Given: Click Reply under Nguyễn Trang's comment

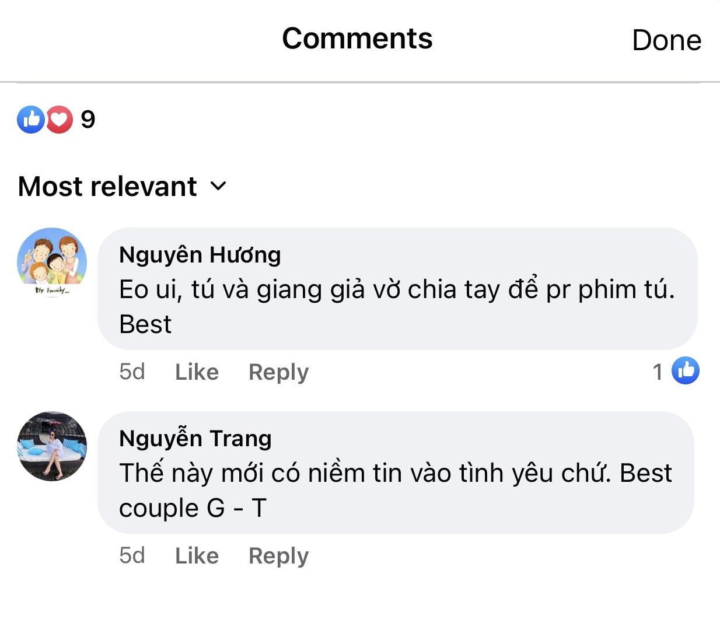Looking at the screenshot, I should 278,555.
